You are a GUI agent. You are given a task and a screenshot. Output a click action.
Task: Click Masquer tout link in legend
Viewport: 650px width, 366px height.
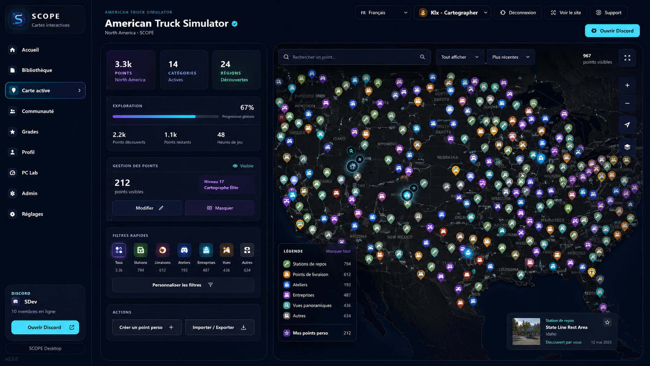pos(338,251)
